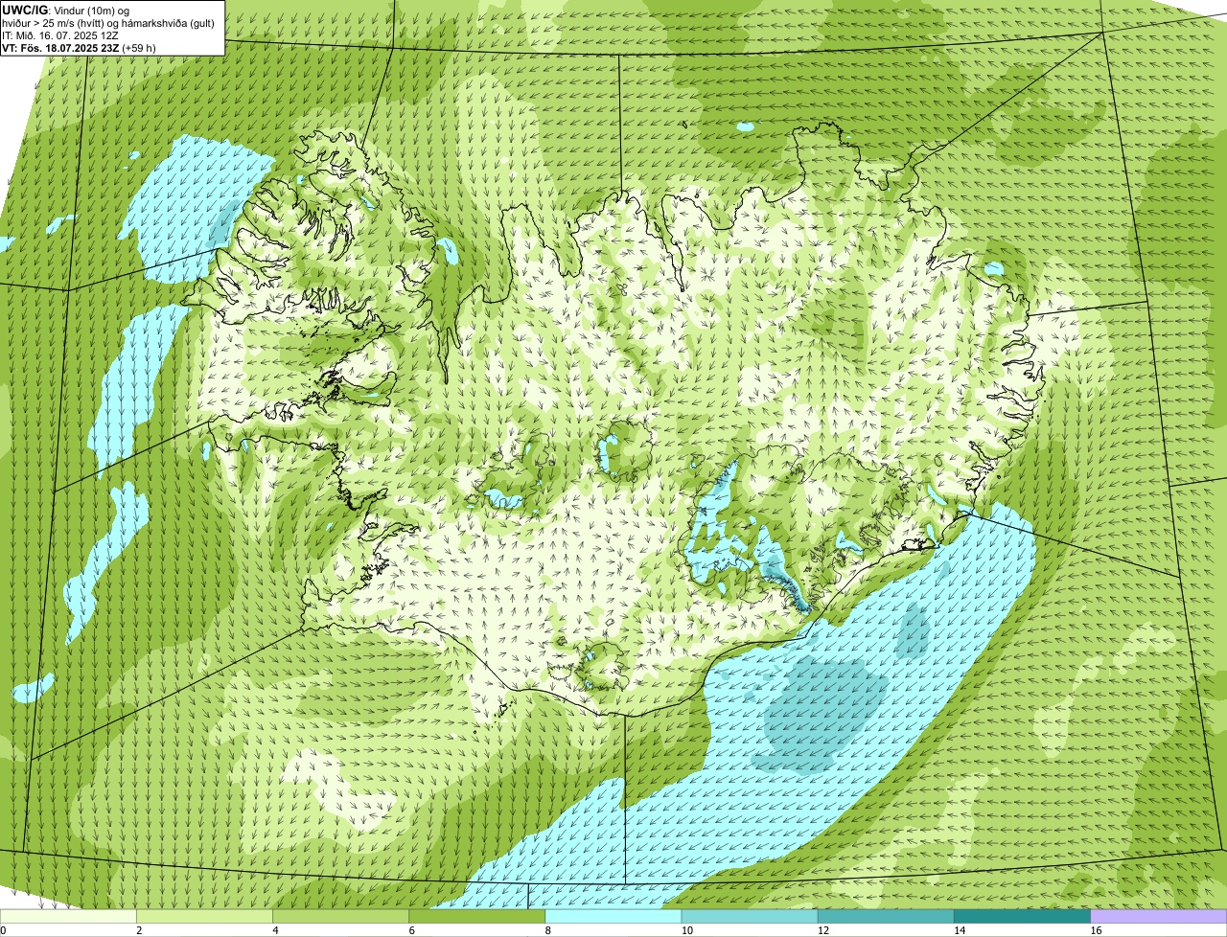Click the legend label "10"
The image size is (1227, 937).
tap(685, 930)
